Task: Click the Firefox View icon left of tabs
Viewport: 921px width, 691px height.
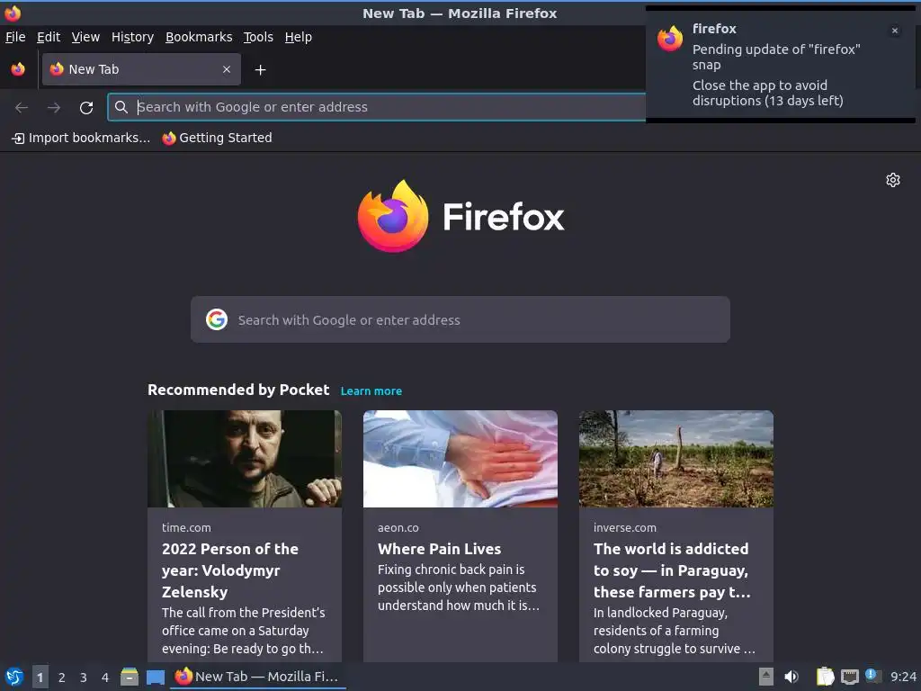Action: pos(18,69)
